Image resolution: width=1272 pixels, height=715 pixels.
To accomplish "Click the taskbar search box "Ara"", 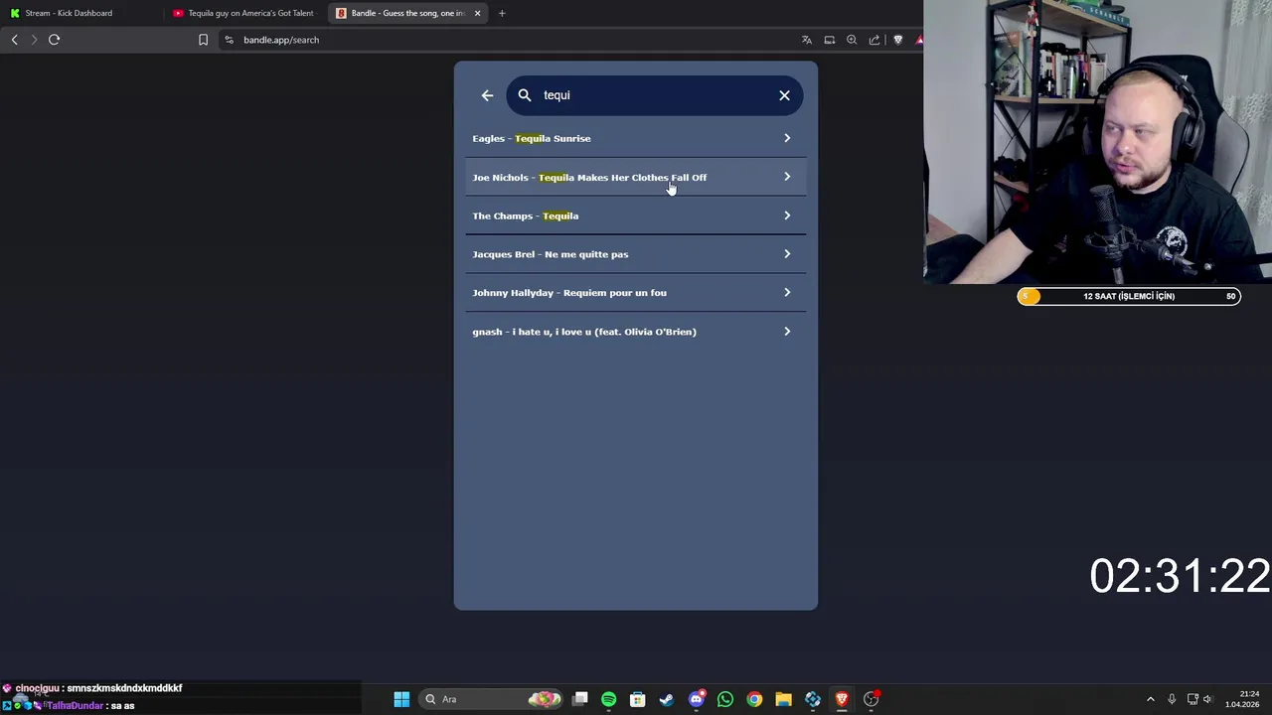I will coord(491,699).
